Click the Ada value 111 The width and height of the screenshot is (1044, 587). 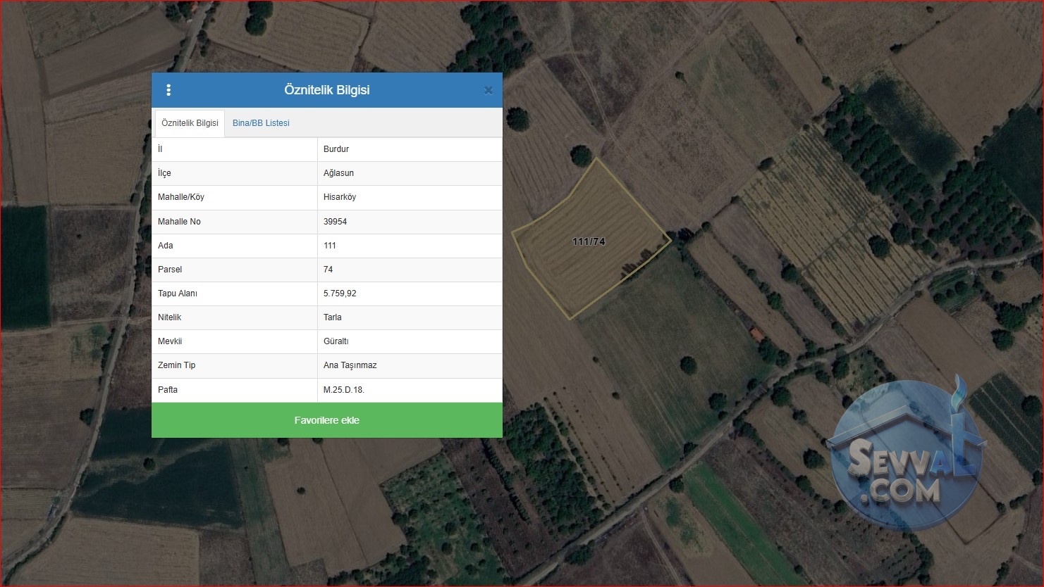(x=330, y=246)
